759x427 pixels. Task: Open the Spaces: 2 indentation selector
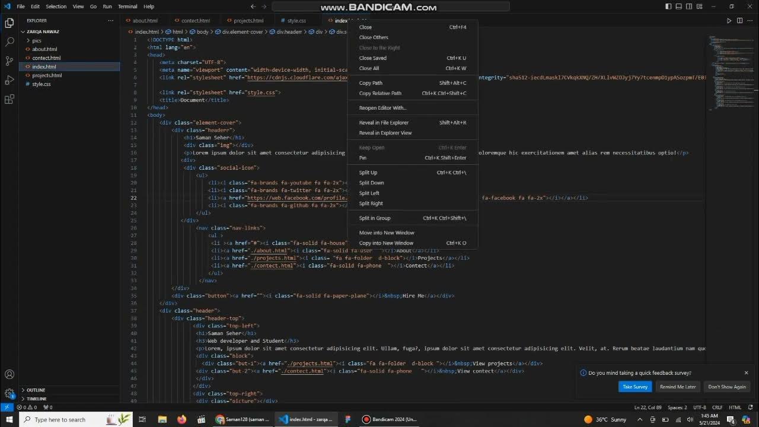pos(677,407)
